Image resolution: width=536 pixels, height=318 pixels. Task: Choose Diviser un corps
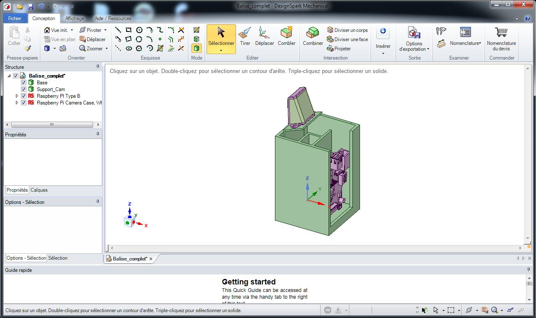pyautogui.click(x=347, y=30)
